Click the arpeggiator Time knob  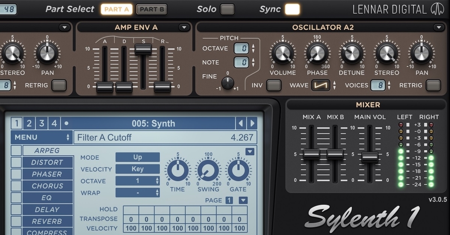(177, 170)
